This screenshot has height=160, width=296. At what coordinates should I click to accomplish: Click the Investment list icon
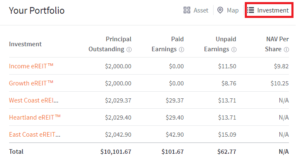coord(251,10)
